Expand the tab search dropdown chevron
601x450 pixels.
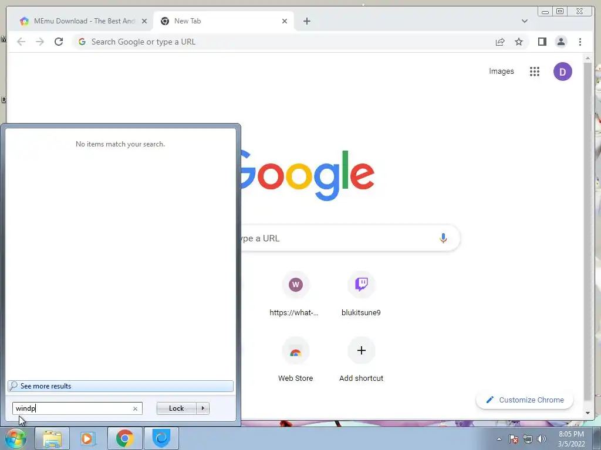(524, 21)
